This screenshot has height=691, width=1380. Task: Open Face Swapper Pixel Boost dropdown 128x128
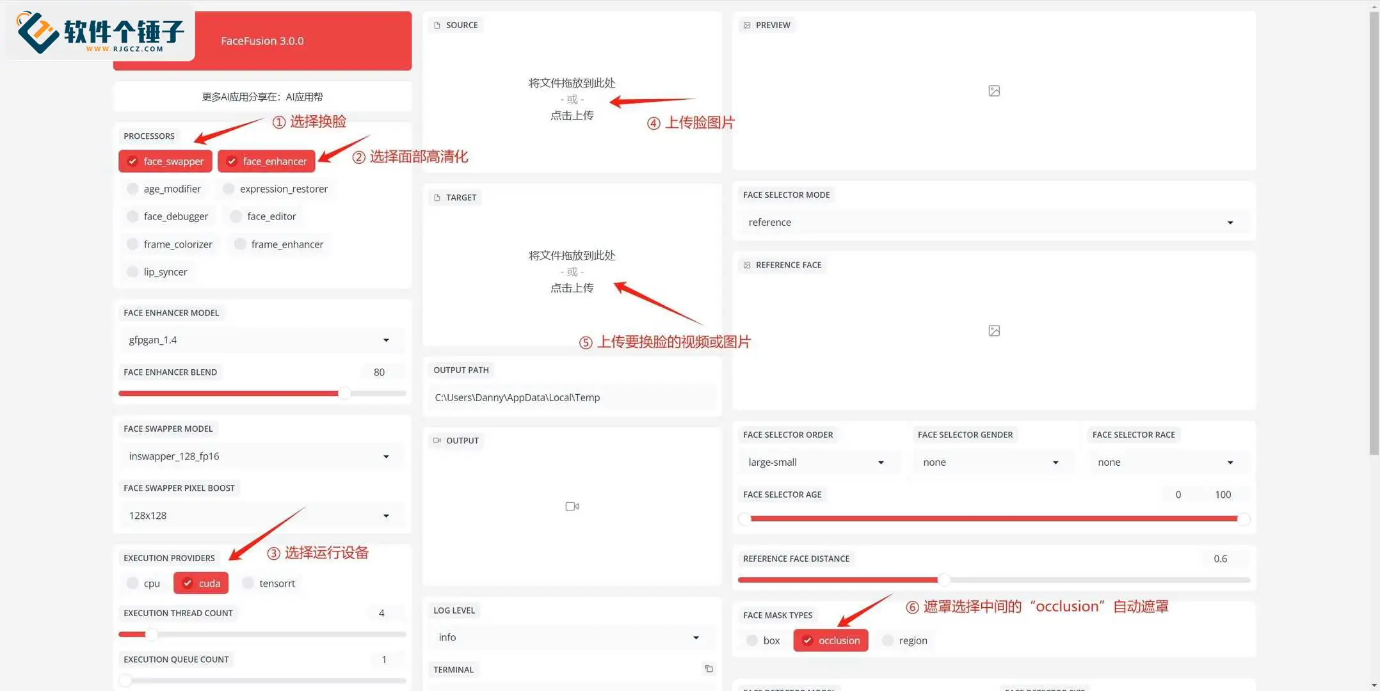(262, 516)
